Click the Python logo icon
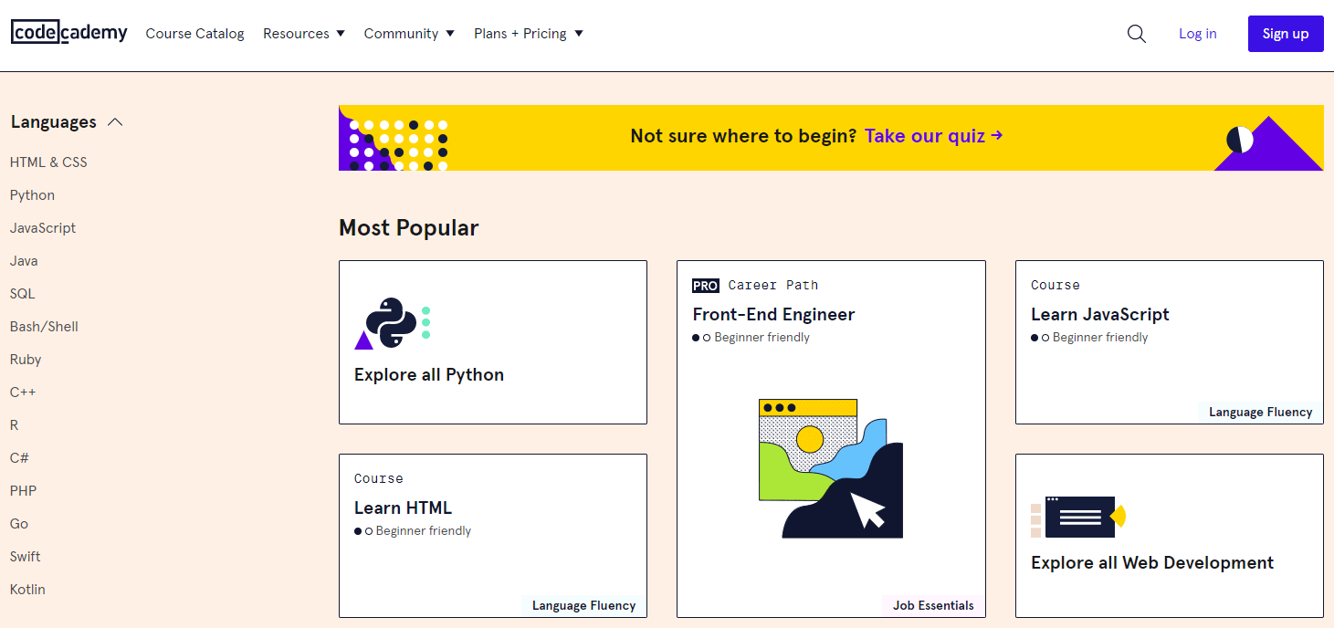Image resolution: width=1334 pixels, height=628 pixels. [393, 323]
